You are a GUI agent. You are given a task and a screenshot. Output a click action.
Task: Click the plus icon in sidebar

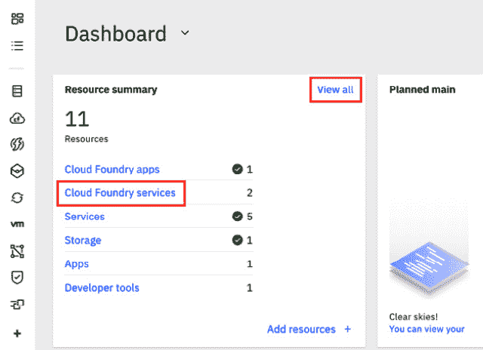click(17, 333)
